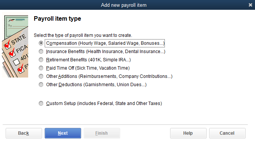This screenshot has width=255, height=146.
Task: Choose Custom Setup radio option
Action: pyautogui.click(x=41, y=103)
